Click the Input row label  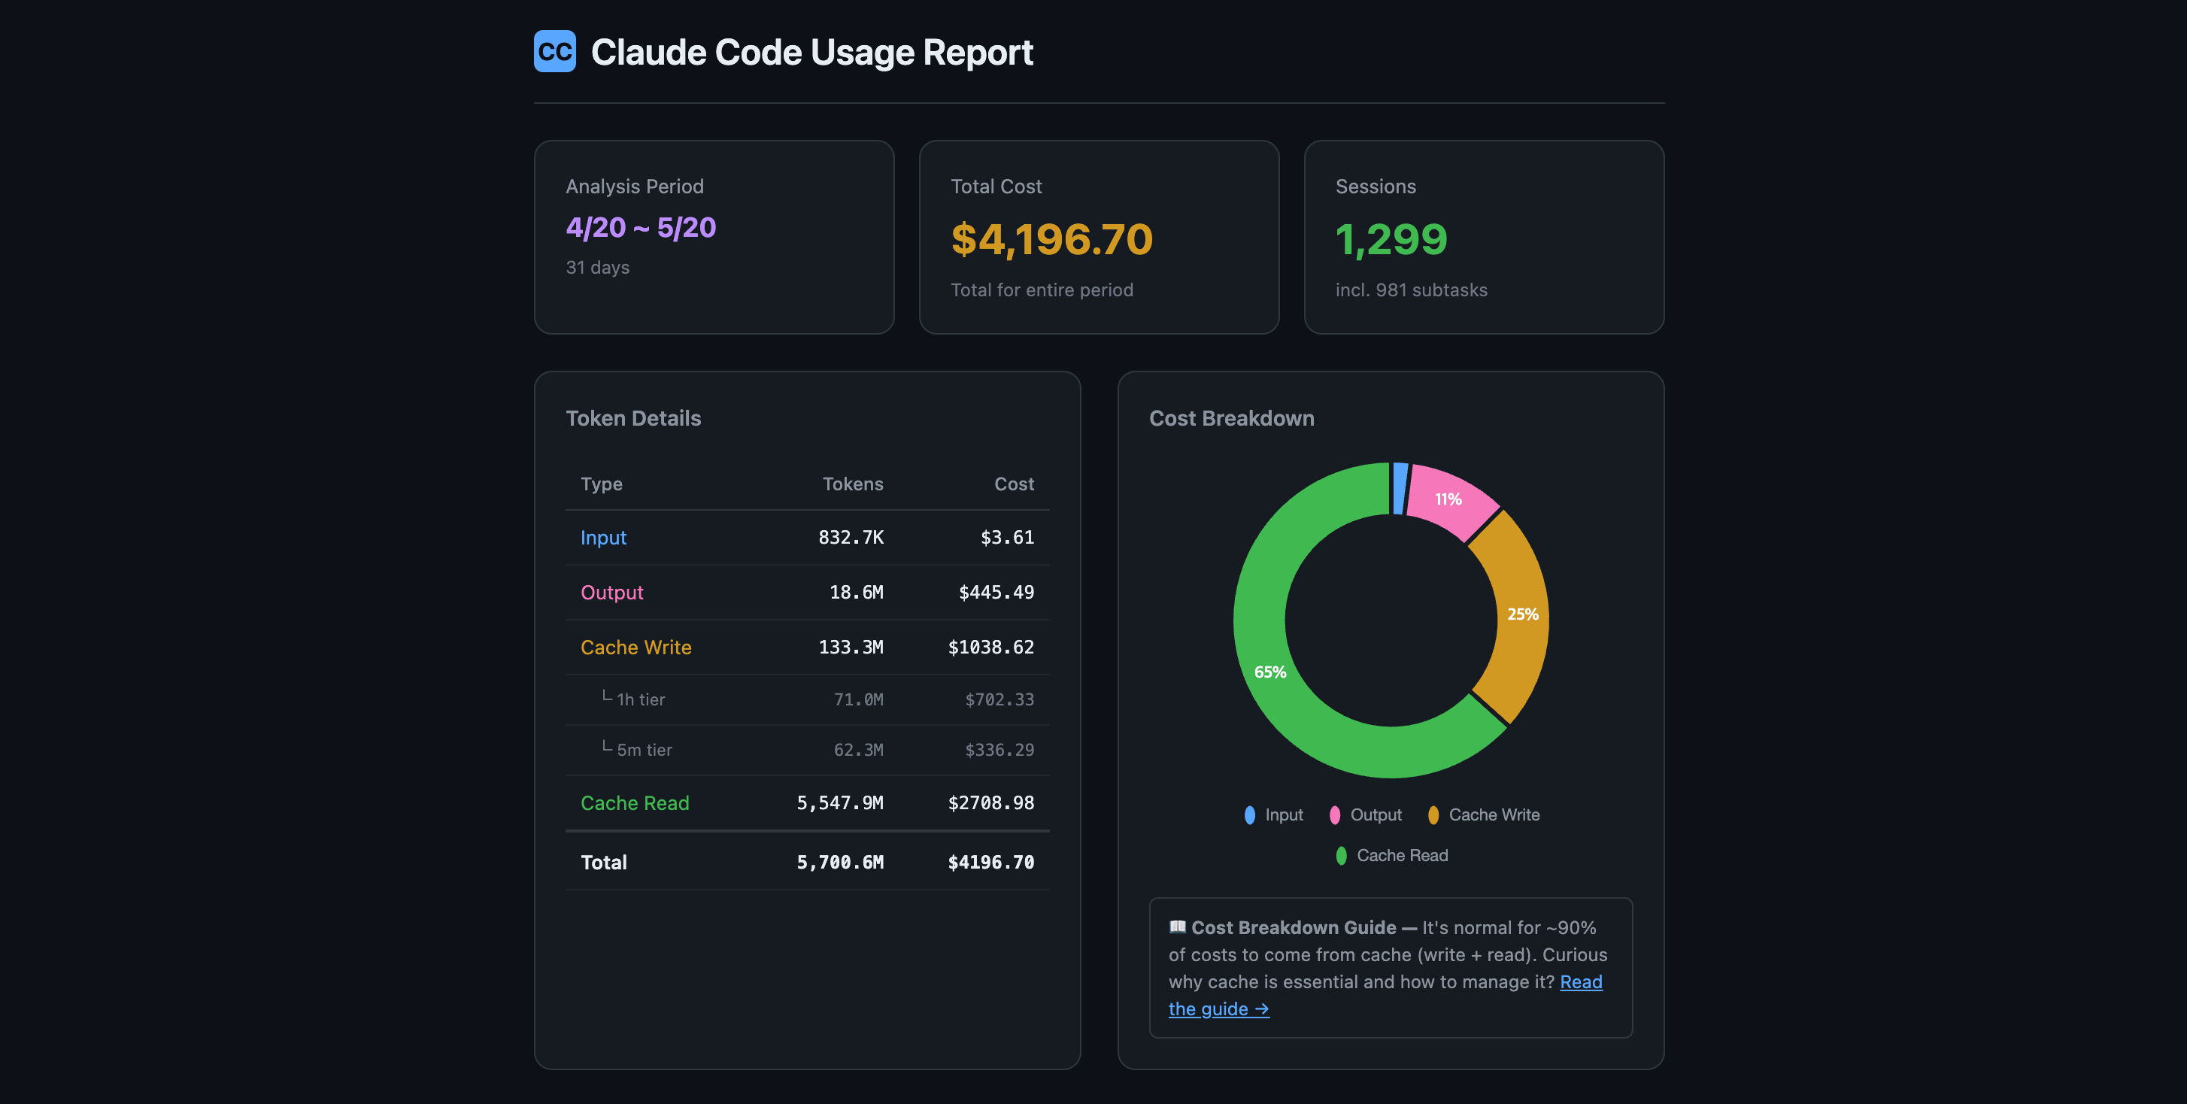tap(604, 538)
